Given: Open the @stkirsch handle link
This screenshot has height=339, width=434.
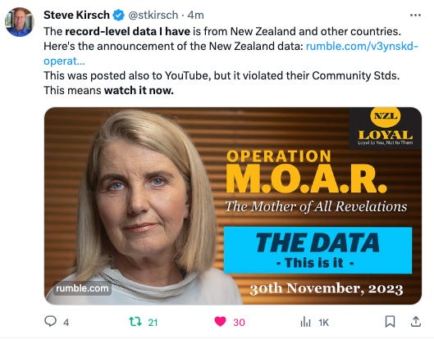Looking at the screenshot, I should 153,15.
